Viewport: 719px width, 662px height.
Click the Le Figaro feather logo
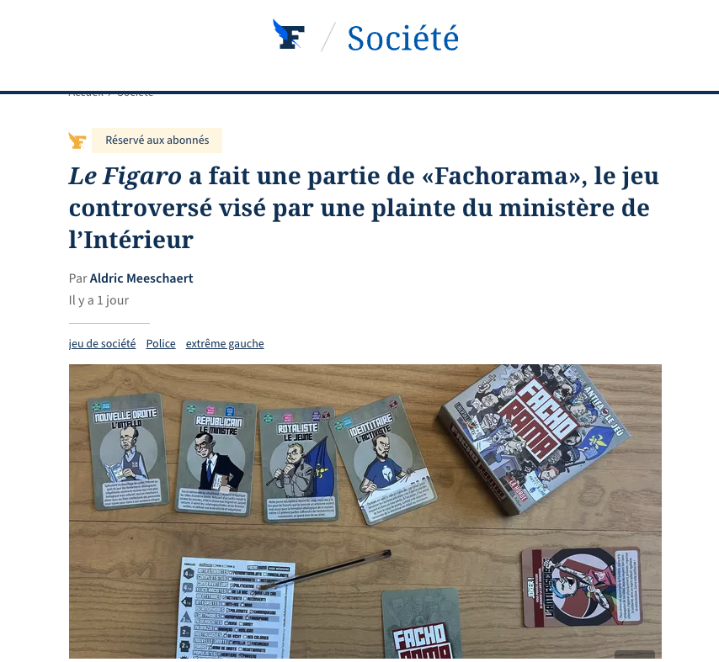[288, 34]
